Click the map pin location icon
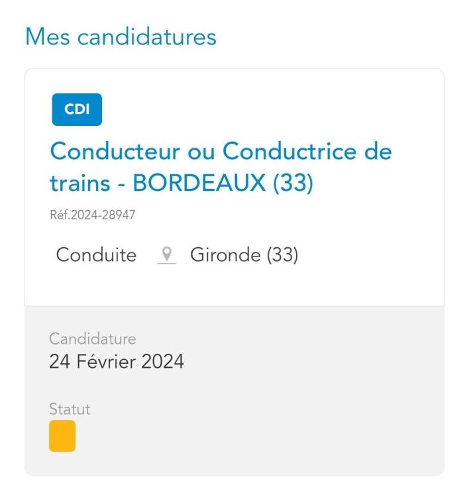Screen dimensions: 469x497 (168, 255)
